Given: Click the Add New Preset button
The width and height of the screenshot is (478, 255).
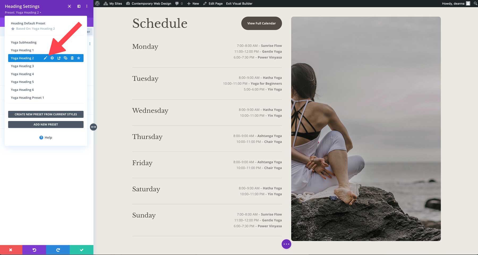Looking at the screenshot, I should pyautogui.click(x=45, y=124).
